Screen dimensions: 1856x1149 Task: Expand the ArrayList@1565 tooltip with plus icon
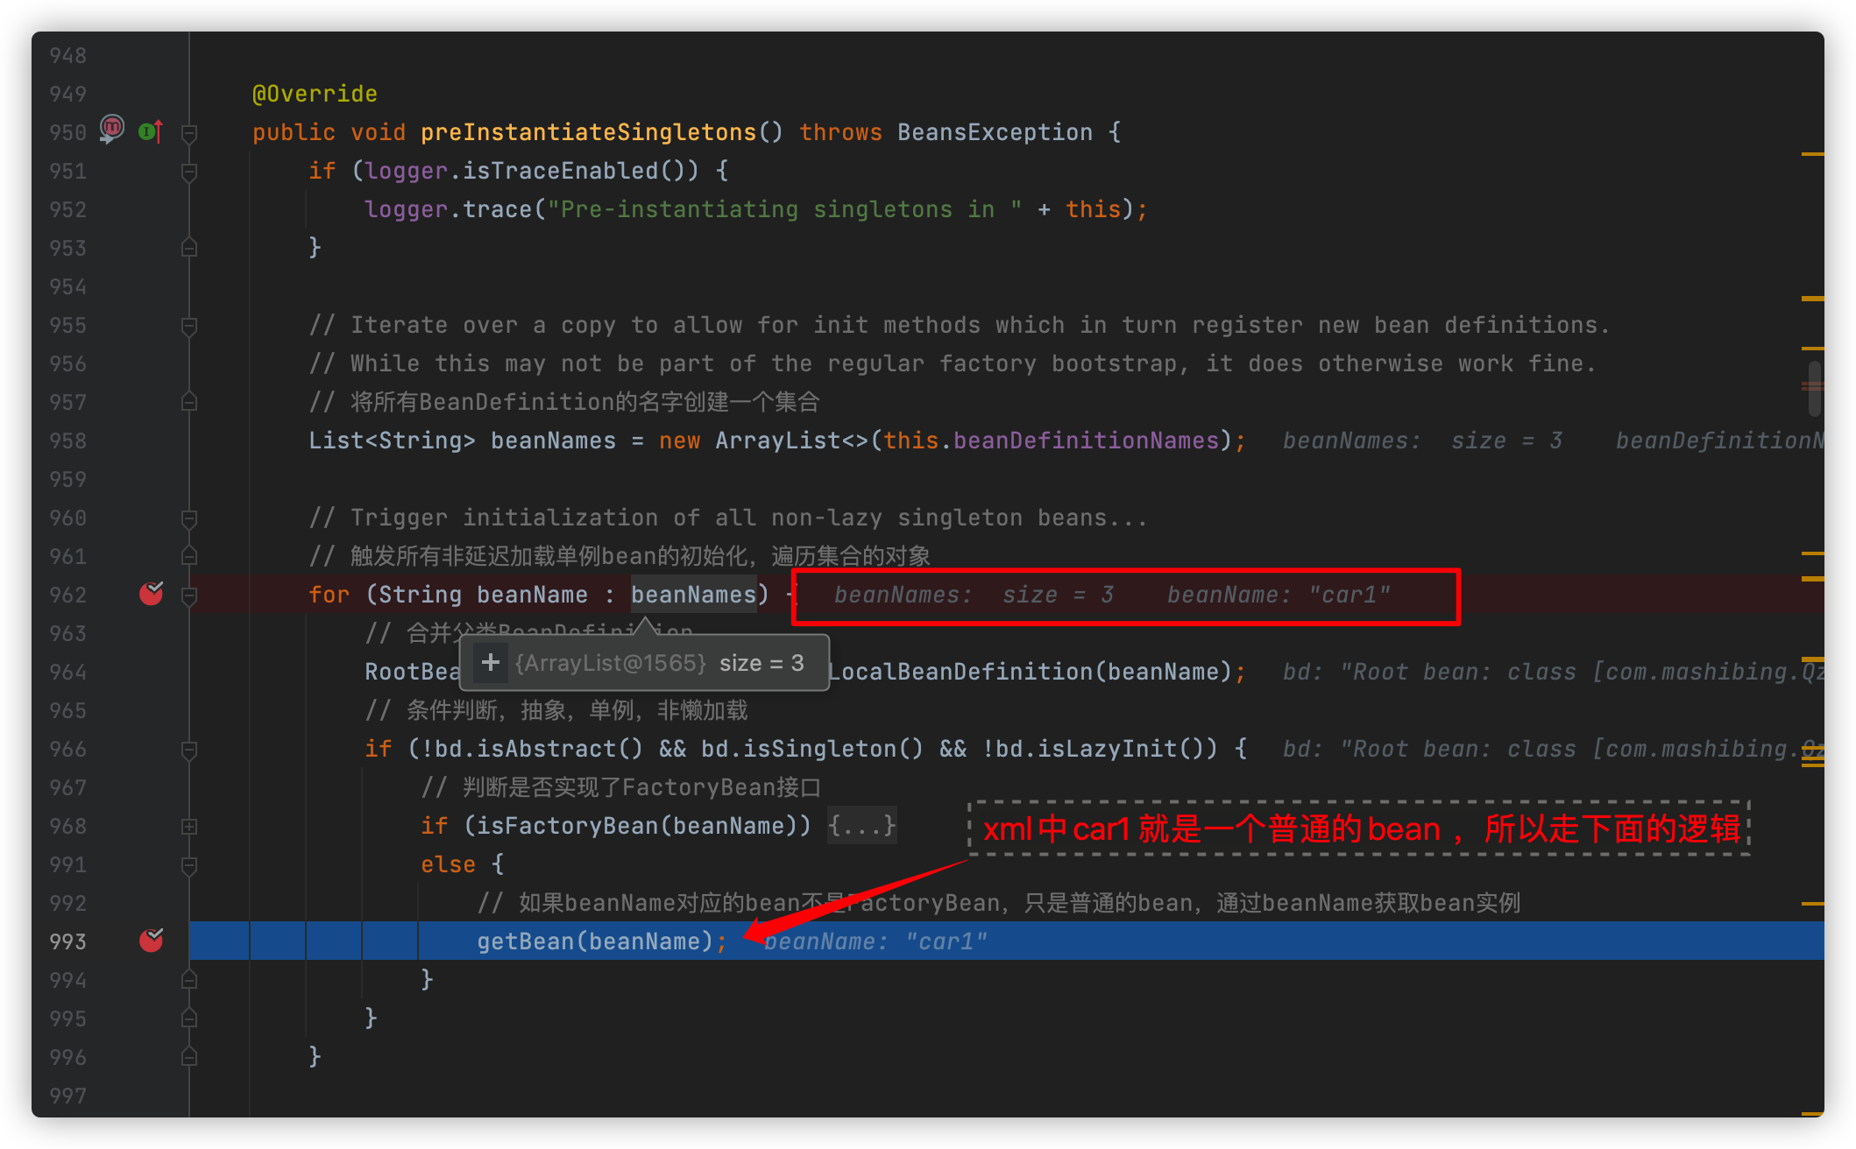pyautogui.click(x=491, y=663)
